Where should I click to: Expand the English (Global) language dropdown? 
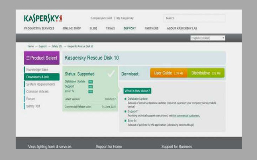pos(208,38)
